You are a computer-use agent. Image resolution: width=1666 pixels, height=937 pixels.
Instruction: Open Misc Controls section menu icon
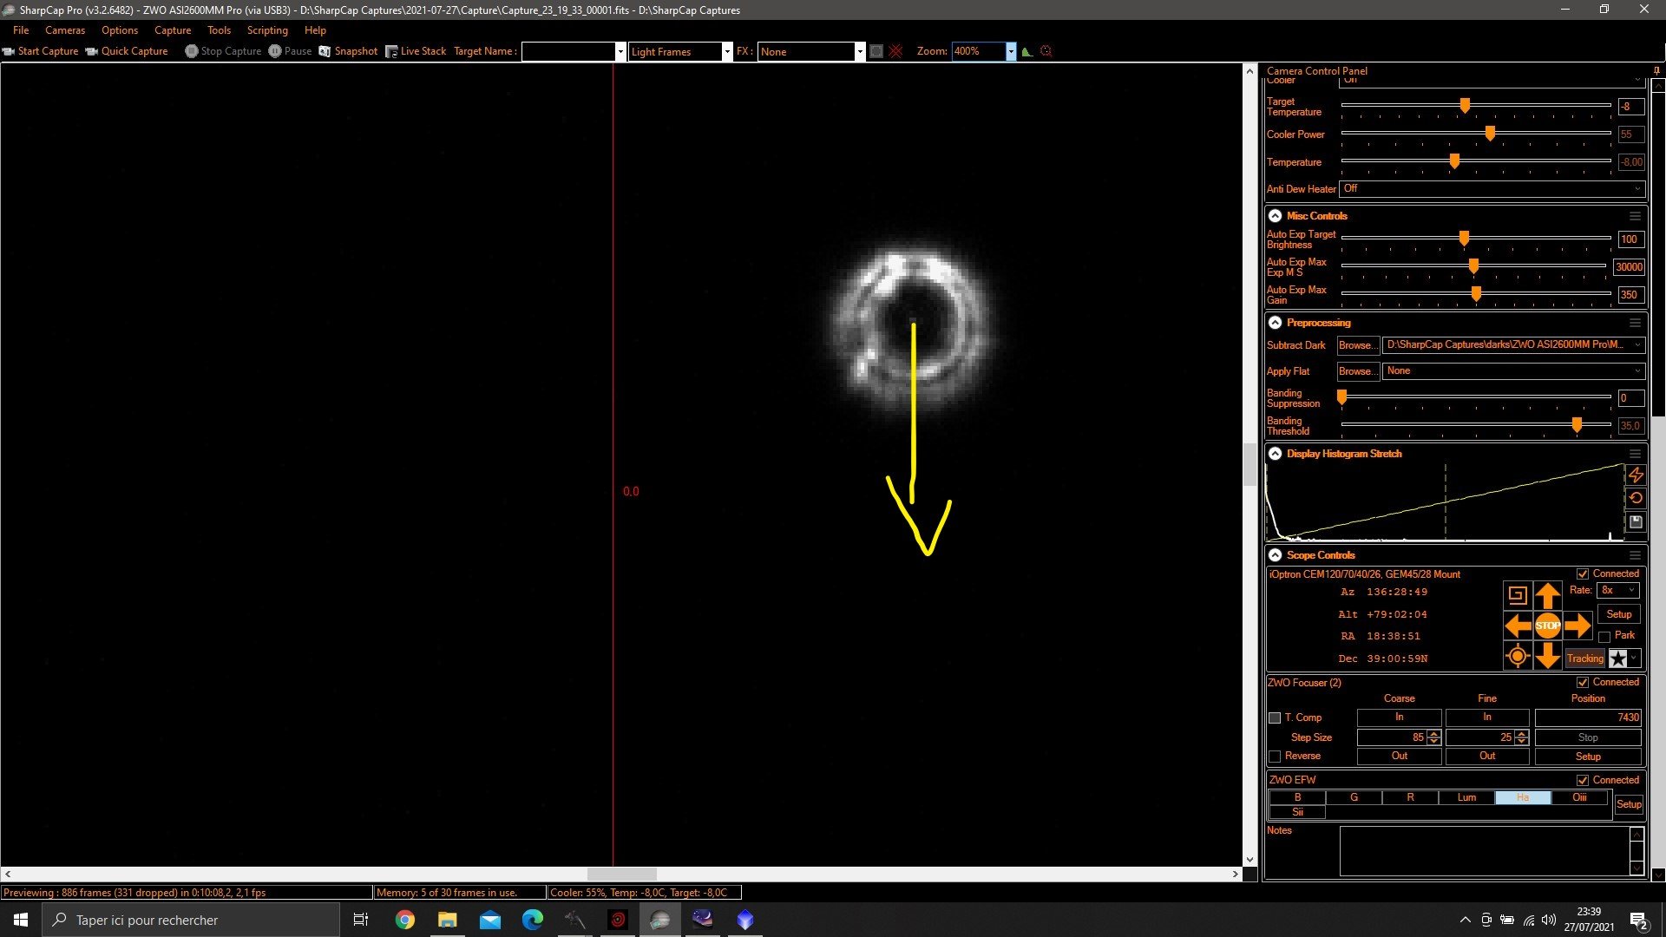click(x=1635, y=216)
